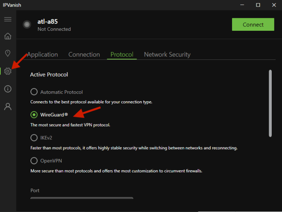Viewport: 282px width, 212px height.
Task: Click the settings panel vertical scrollbar
Action: (x=270, y=103)
